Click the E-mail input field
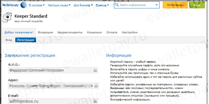This screenshot has width=209, height=104. (53, 101)
